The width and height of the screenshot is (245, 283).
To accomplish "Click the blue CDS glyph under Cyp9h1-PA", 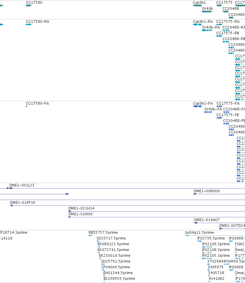I will 197,107.
